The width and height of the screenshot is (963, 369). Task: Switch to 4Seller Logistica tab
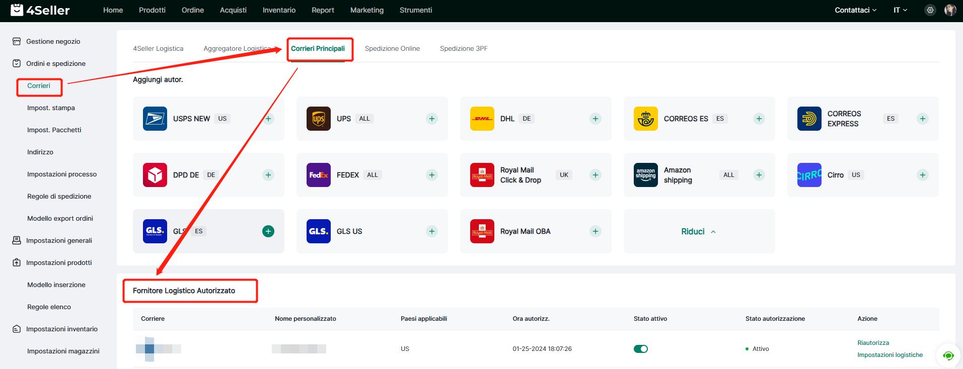[158, 48]
